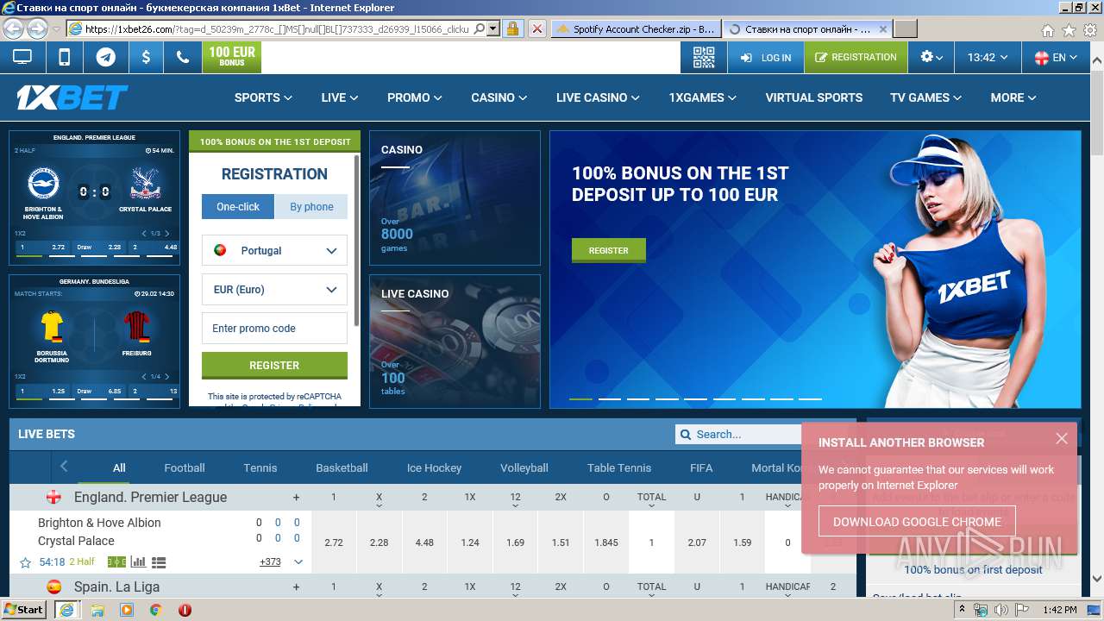Click the 1XBET logo
Screen dimensions: 1104x621
(72, 97)
